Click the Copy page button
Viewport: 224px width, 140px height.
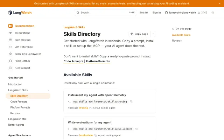coord(139,34)
